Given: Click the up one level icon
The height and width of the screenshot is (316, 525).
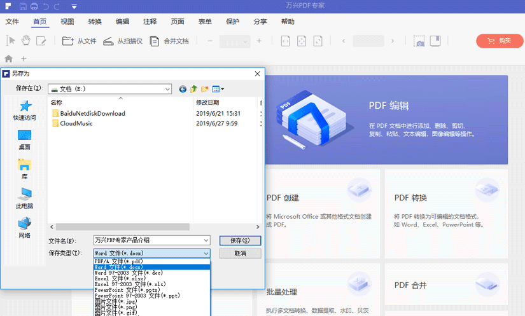Looking at the screenshot, I should pos(193,89).
